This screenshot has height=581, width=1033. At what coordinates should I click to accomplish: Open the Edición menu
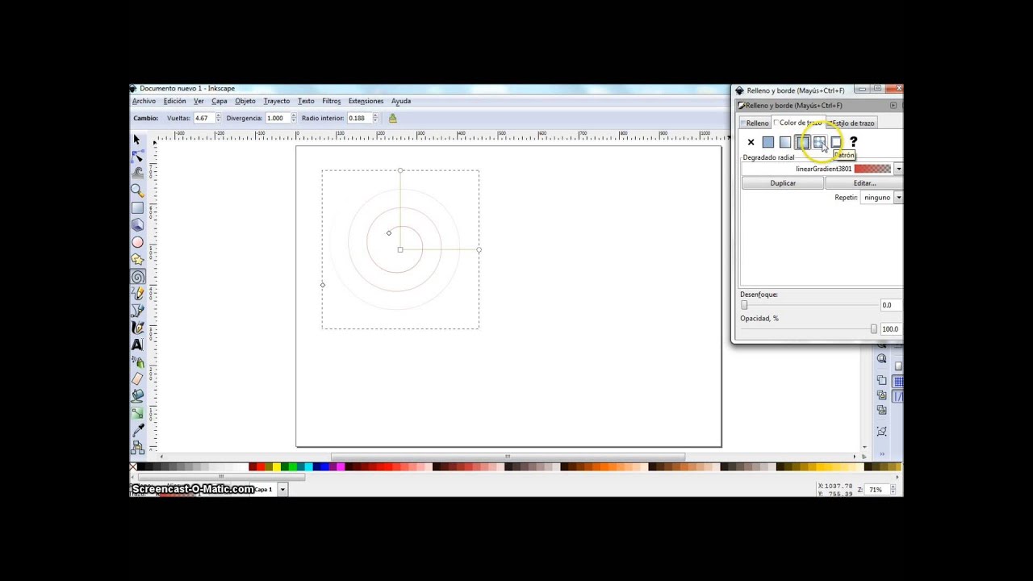coord(174,101)
